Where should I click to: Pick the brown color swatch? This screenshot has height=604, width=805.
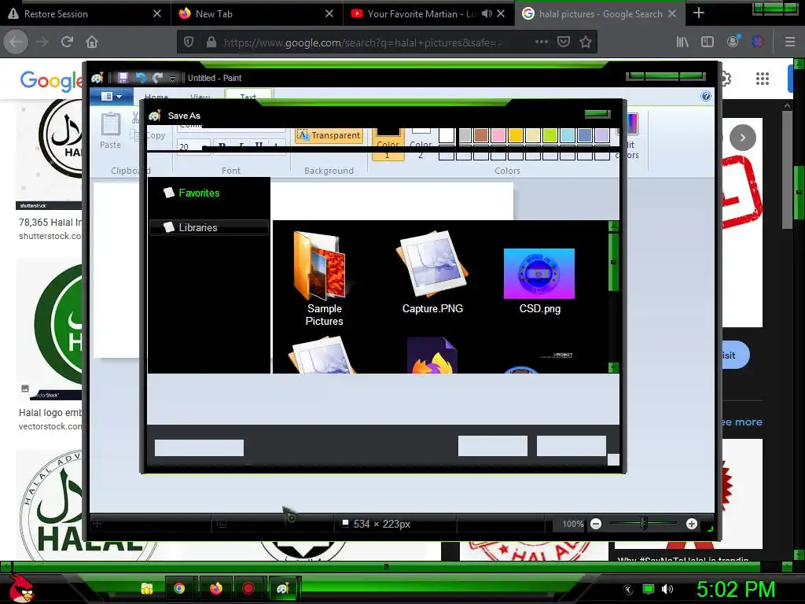481,135
